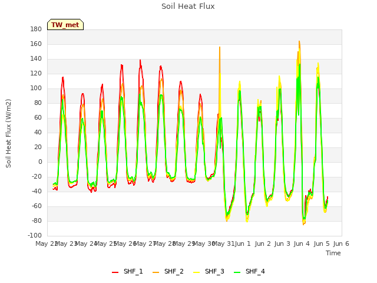
Task: Click the 140 y-axis tick value
Action: point(36,58)
